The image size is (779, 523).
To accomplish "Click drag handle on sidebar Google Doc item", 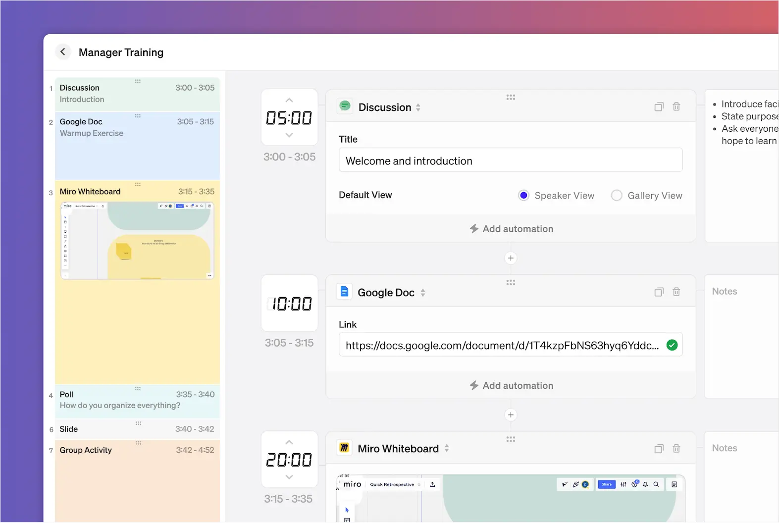I will tap(138, 116).
